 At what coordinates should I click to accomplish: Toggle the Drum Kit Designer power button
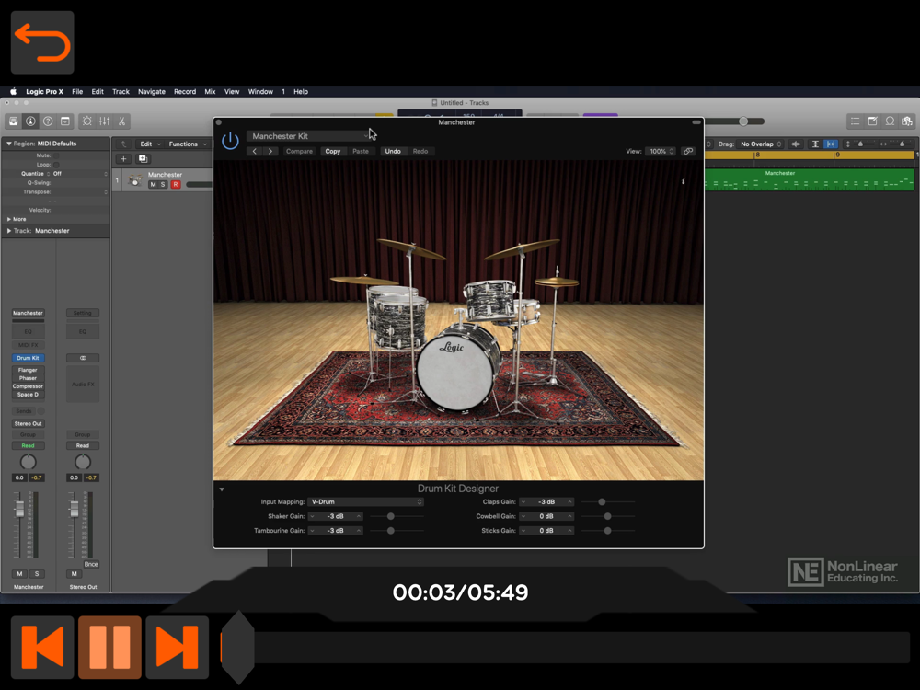pos(230,141)
